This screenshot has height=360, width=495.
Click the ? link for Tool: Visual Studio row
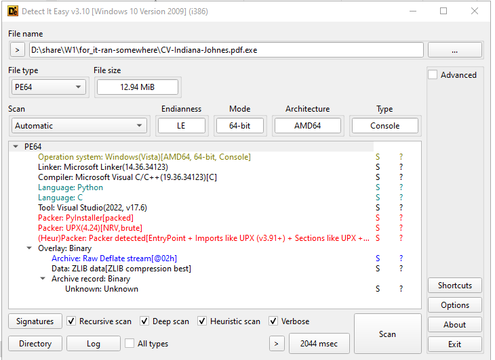(401, 208)
